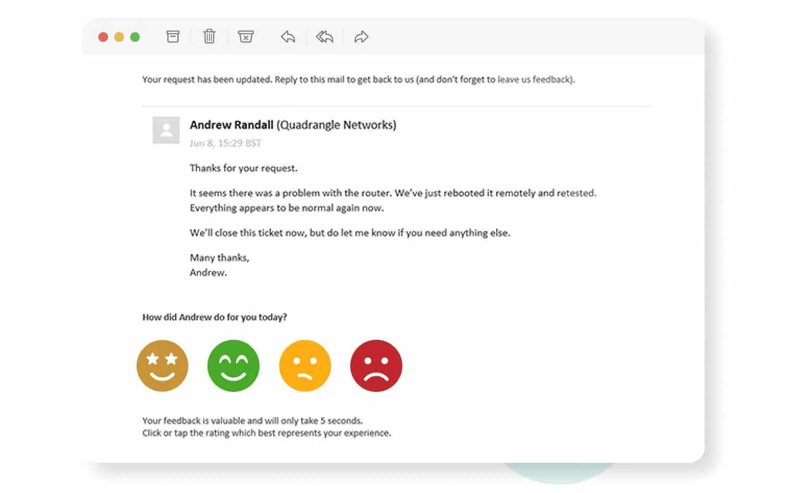Click the Quadrangle Networks company label
The width and height of the screenshot is (787, 493).
(336, 125)
